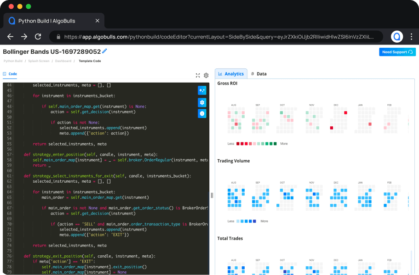The height and width of the screenshot is (275, 419).
Task: Click Bollinger Bands US-1697289052 title
Action: [x=52, y=51]
